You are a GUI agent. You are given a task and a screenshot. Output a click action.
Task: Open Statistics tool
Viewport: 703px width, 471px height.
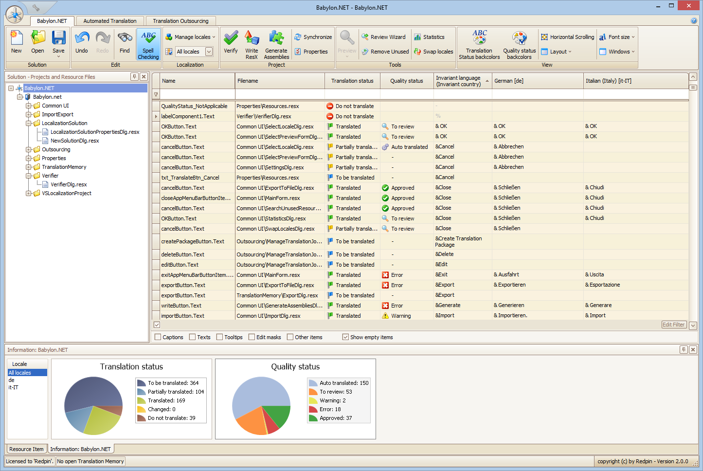point(429,37)
